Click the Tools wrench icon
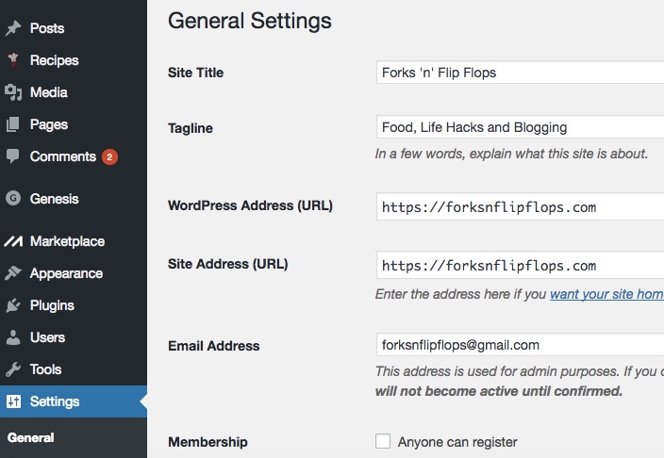This screenshot has width=664, height=458. [x=13, y=369]
